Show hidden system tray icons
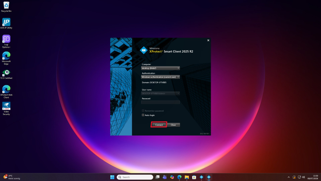This screenshot has height=181, width=321. (x=289, y=177)
